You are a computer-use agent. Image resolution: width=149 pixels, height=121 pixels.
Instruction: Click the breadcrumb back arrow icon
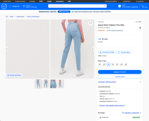[7, 17]
